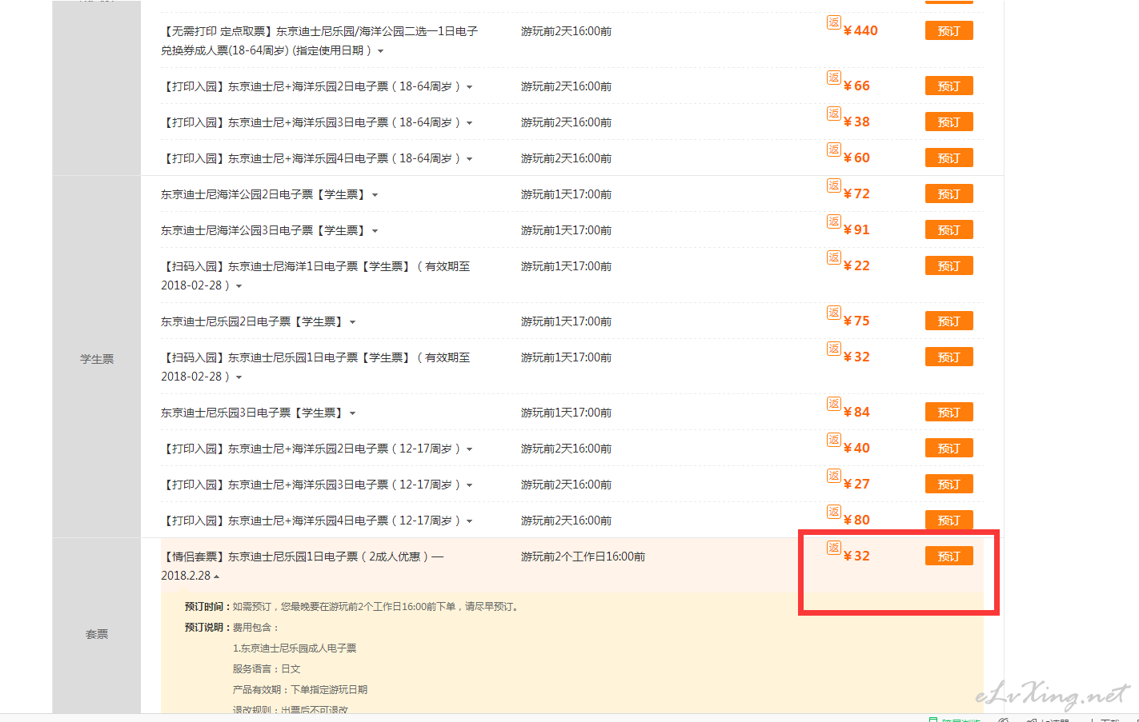
Task: Click the 返 rebate icon beside ¥40
Action: 834,440
